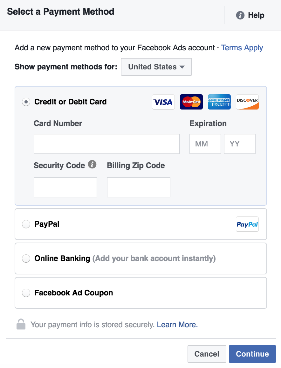The height and width of the screenshot is (368, 281).
Task: Click Learn More about payment security
Action: [x=177, y=324]
